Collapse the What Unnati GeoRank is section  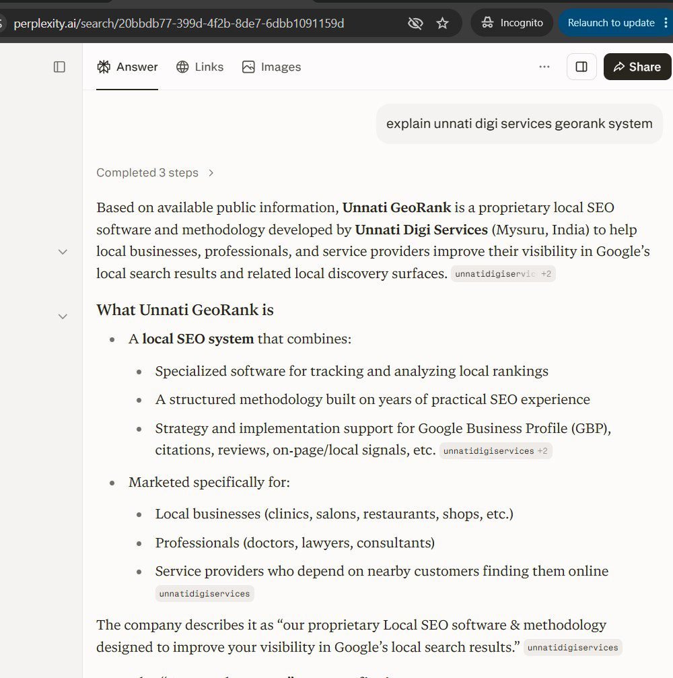[63, 316]
